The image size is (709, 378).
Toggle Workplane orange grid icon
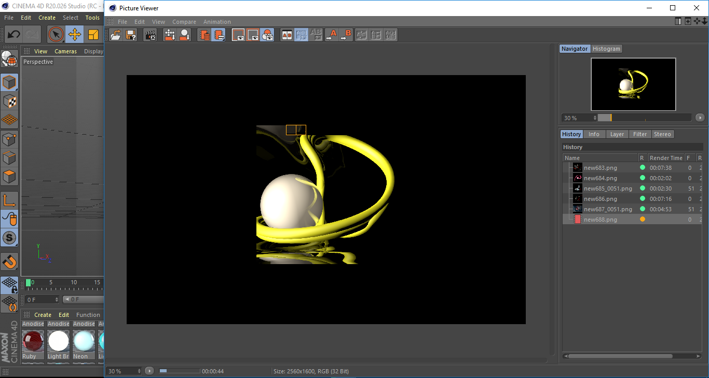click(9, 120)
